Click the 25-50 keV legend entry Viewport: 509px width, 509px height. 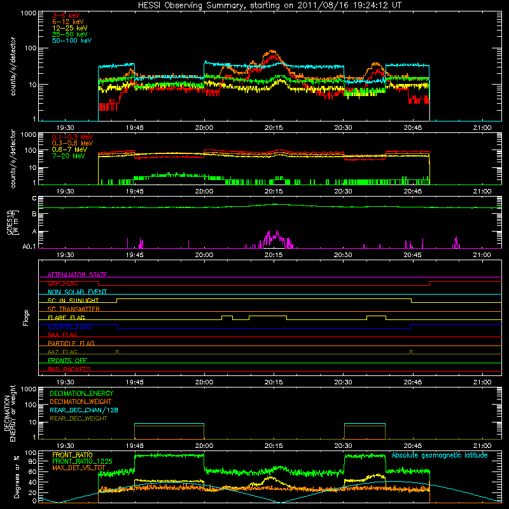tap(69, 34)
